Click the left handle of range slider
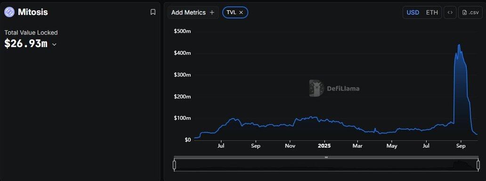486x181 pixels. pyautogui.click(x=174, y=165)
